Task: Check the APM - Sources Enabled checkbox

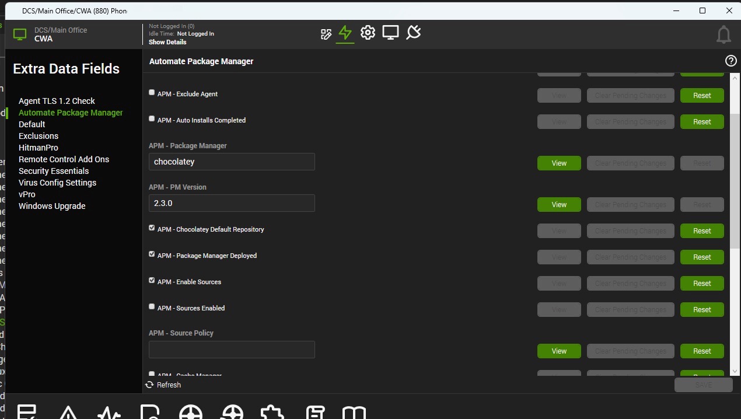Action: (152, 307)
